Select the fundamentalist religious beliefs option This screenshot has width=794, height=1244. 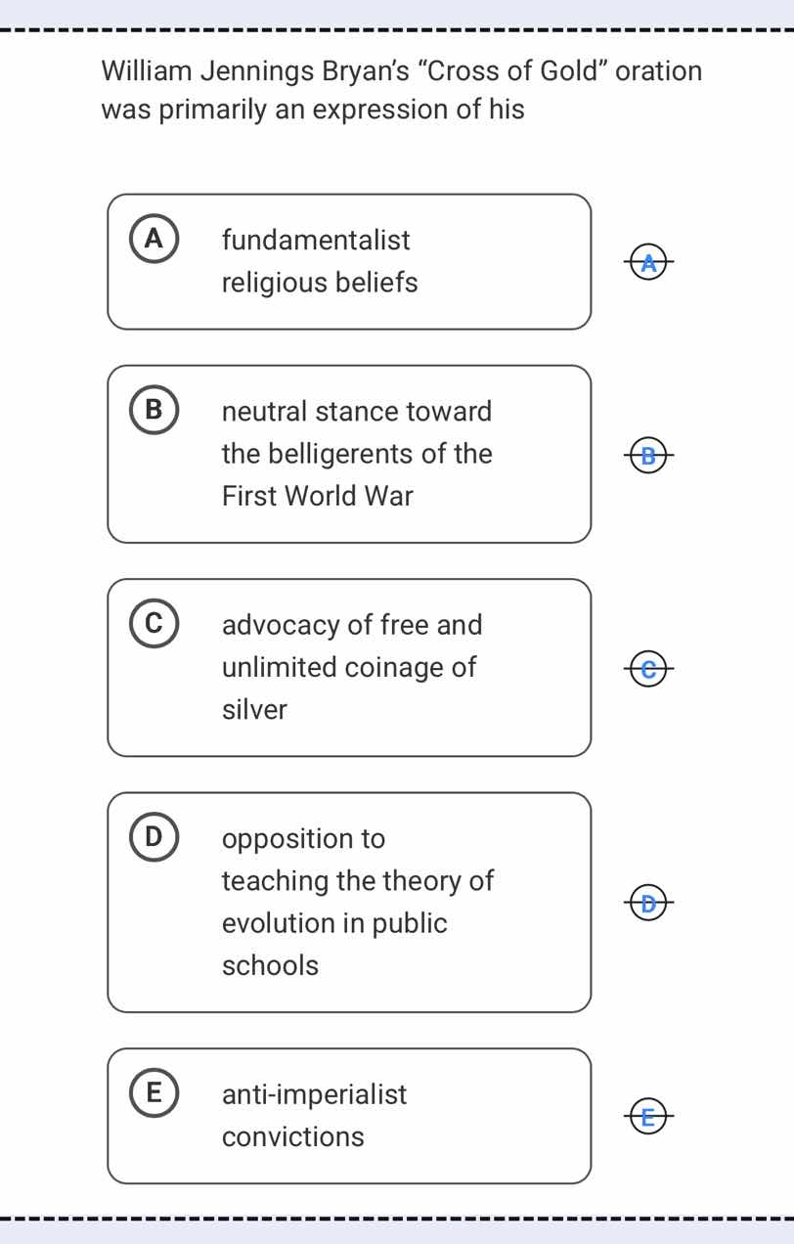(x=349, y=261)
